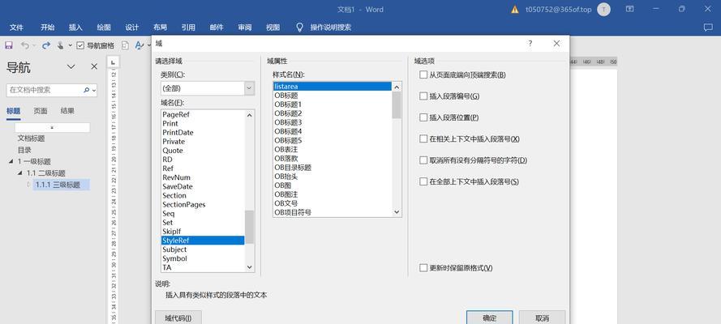Toggle 更新时保留原格式 checkbox
The image size is (721, 324).
(423, 268)
